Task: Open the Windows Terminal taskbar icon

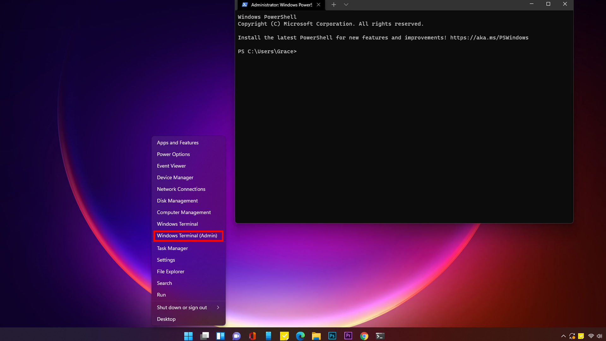Action: [380, 336]
